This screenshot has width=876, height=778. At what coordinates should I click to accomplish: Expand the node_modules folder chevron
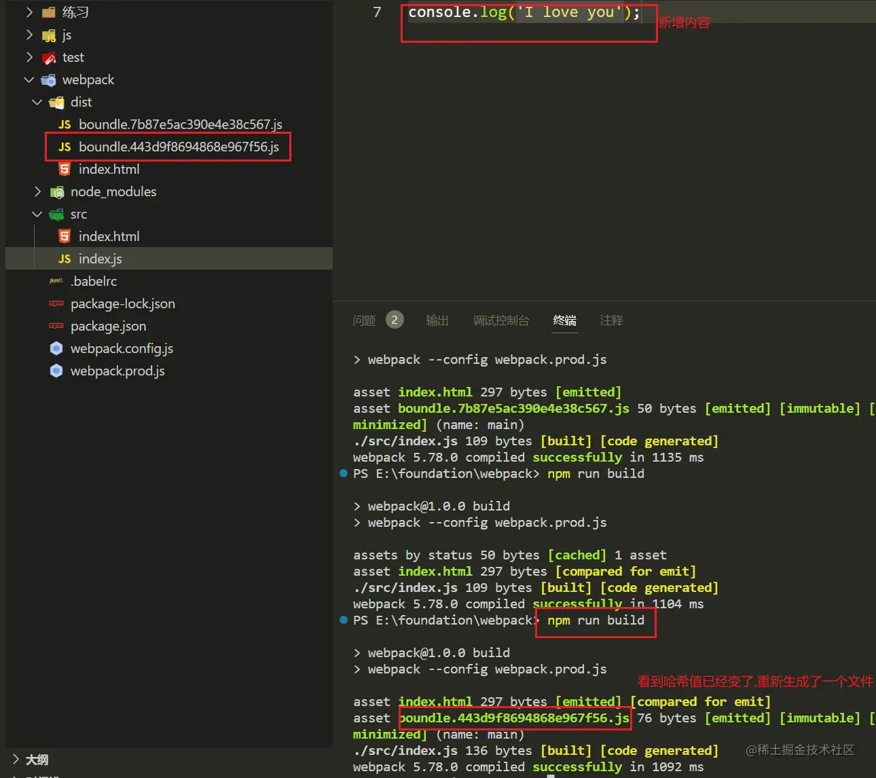coord(37,192)
